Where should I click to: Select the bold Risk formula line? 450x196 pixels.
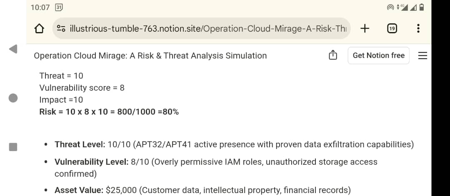(109, 112)
